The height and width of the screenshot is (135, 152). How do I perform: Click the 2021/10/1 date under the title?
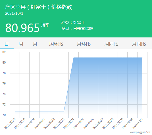pyautogui.click(x=14, y=13)
